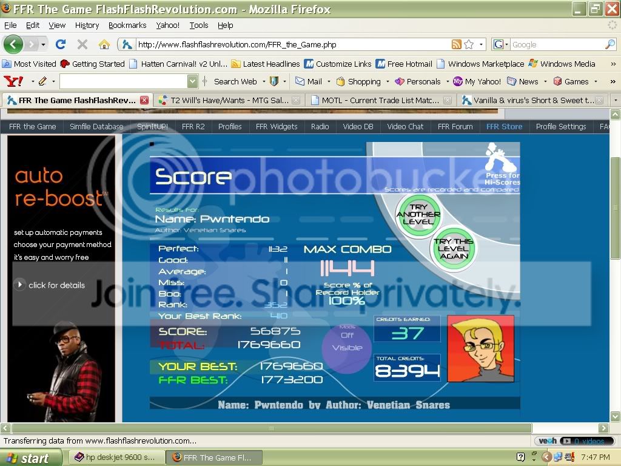Expand the bookmarks toolbar overflow chevron
Screen dimensions: 621x466
612,64
